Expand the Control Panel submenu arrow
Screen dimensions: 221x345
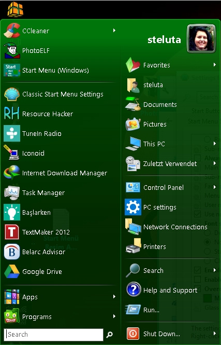click(x=215, y=187)
